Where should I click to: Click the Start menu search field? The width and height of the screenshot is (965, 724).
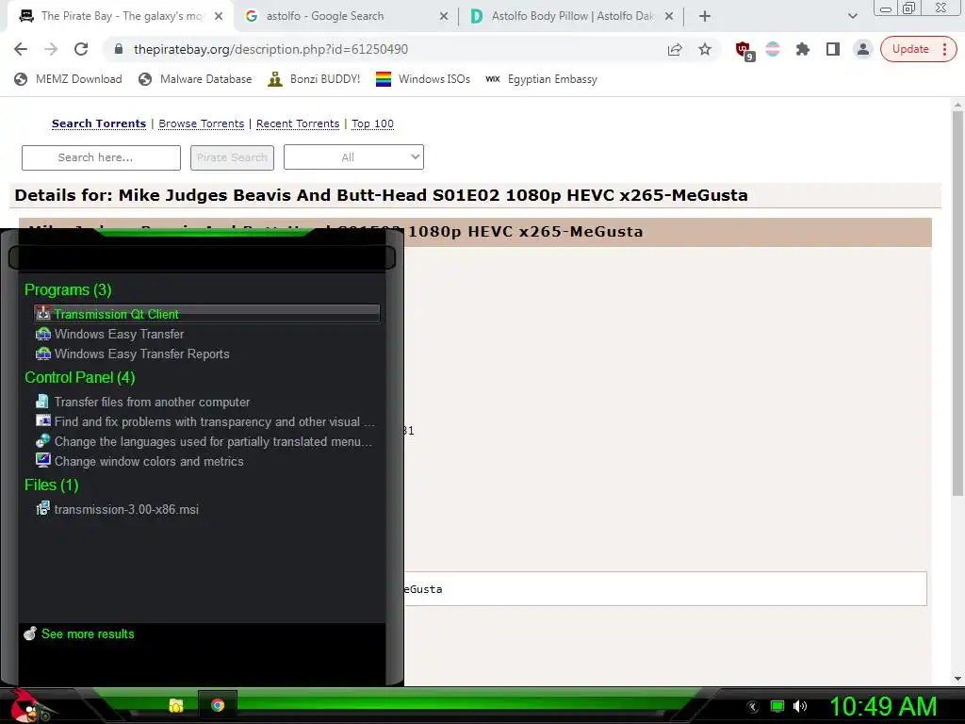[202, 257]
